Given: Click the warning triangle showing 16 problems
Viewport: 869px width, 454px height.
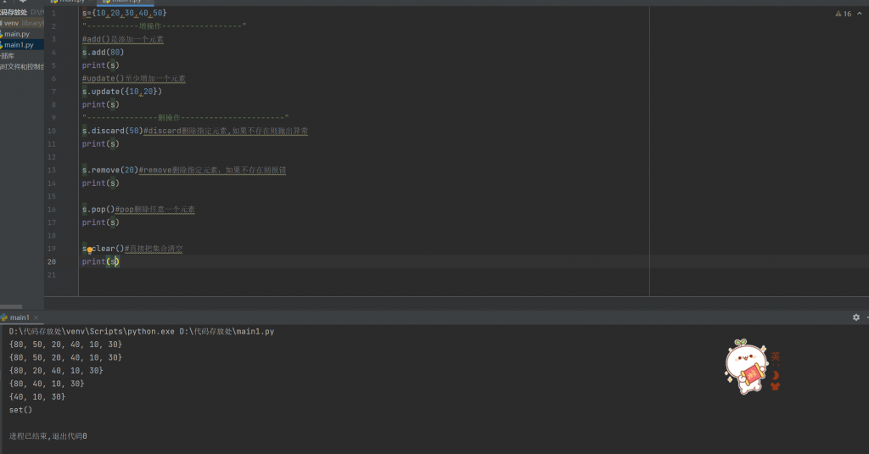Looking at the screenshot, I should 838,14.
